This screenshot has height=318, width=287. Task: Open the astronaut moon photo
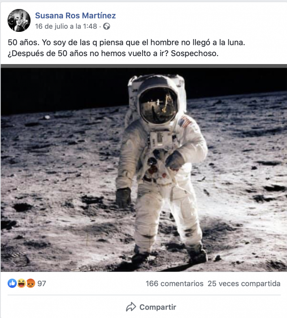click(x=144, y=170)
